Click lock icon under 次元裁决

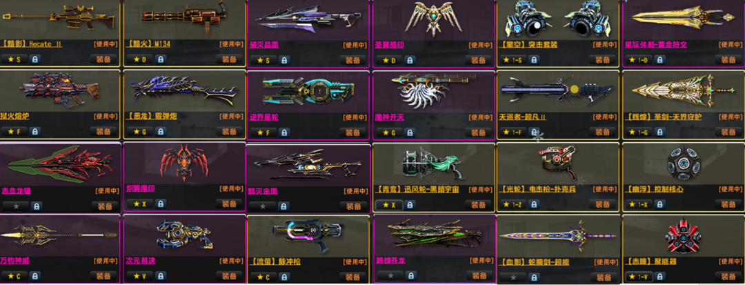click(161, 276)
